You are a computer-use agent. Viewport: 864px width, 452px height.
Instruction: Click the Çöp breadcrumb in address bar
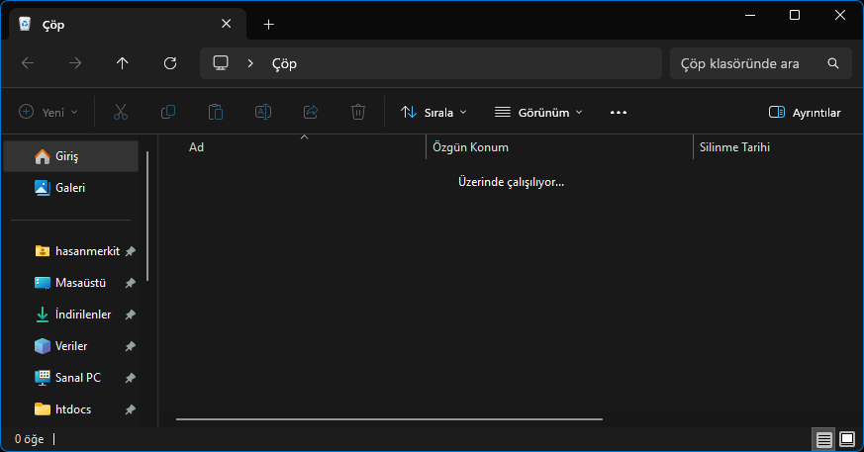284,64
